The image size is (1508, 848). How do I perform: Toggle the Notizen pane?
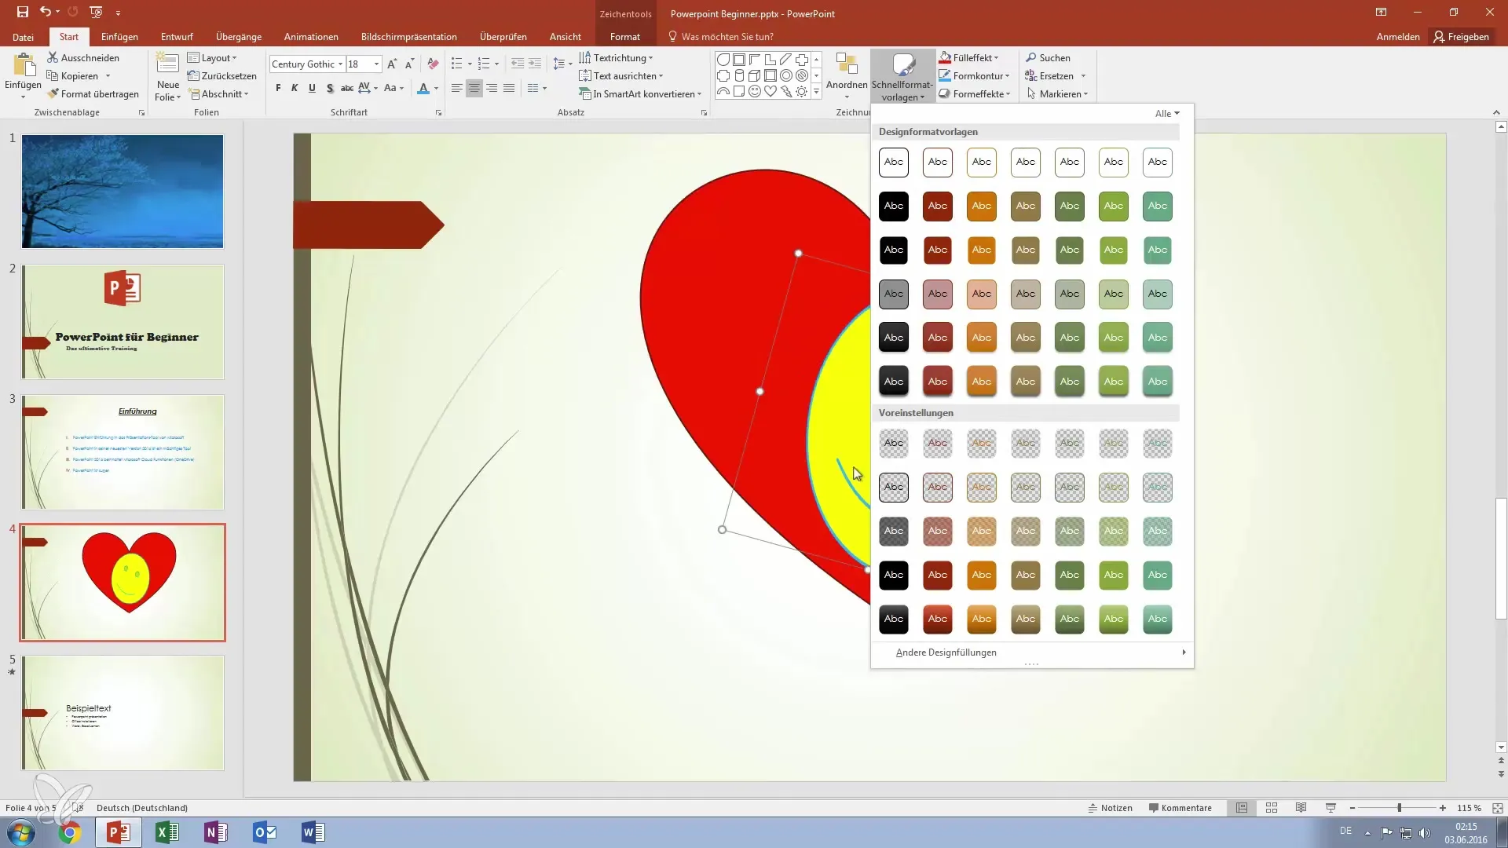(1110, 807)
